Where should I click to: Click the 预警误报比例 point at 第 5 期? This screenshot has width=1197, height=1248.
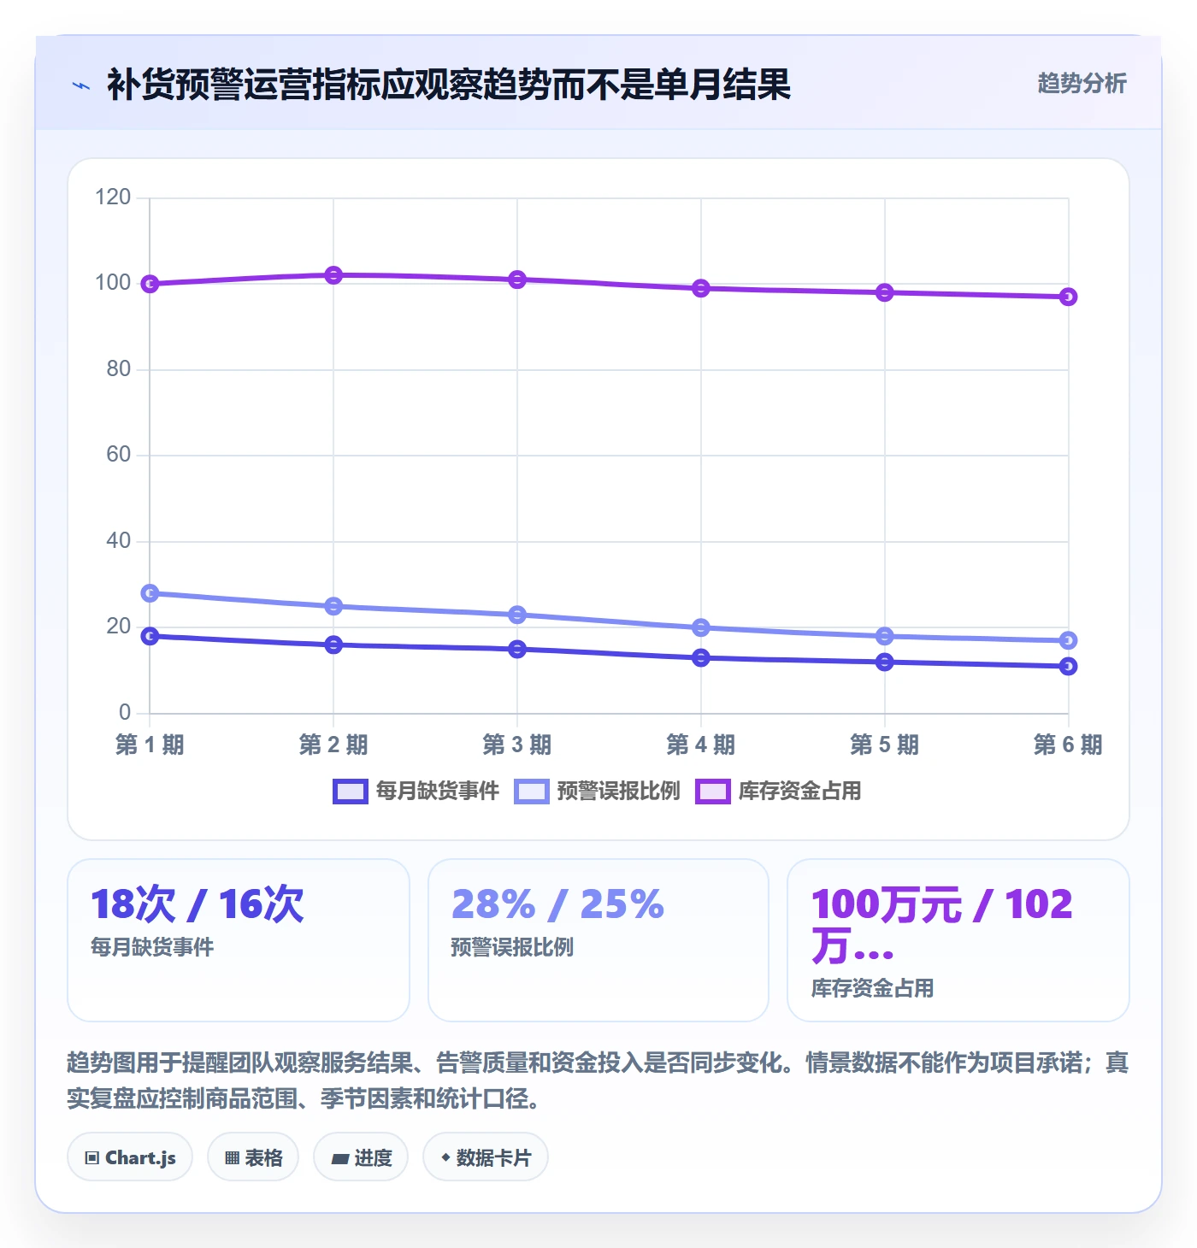click(x=885, y=636)
